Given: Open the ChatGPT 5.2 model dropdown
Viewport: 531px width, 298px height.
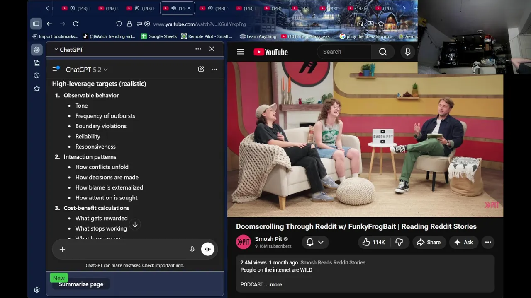Looking at the screenshot, I should [87, 70].
